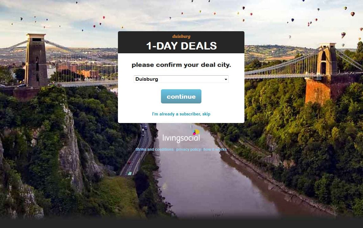363x228 pixels.
Task: Click the "please confirm your deal city" text
Action: [181, 65]
